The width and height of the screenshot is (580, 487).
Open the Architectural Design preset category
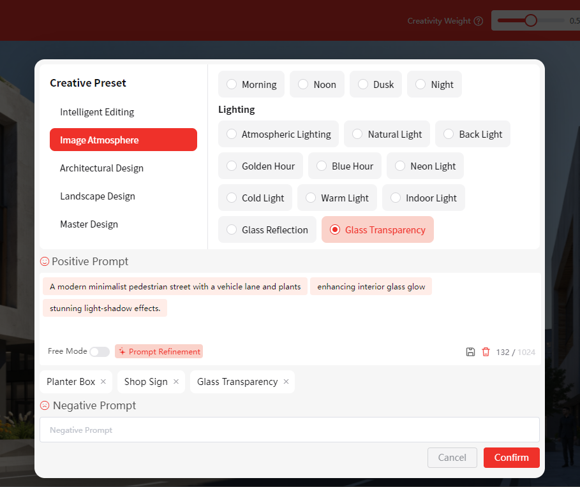pos(101,168)
